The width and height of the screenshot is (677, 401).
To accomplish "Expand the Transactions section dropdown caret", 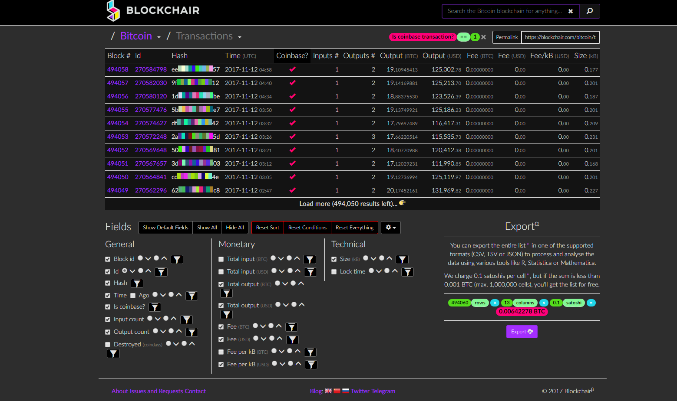I will [240, 37].
